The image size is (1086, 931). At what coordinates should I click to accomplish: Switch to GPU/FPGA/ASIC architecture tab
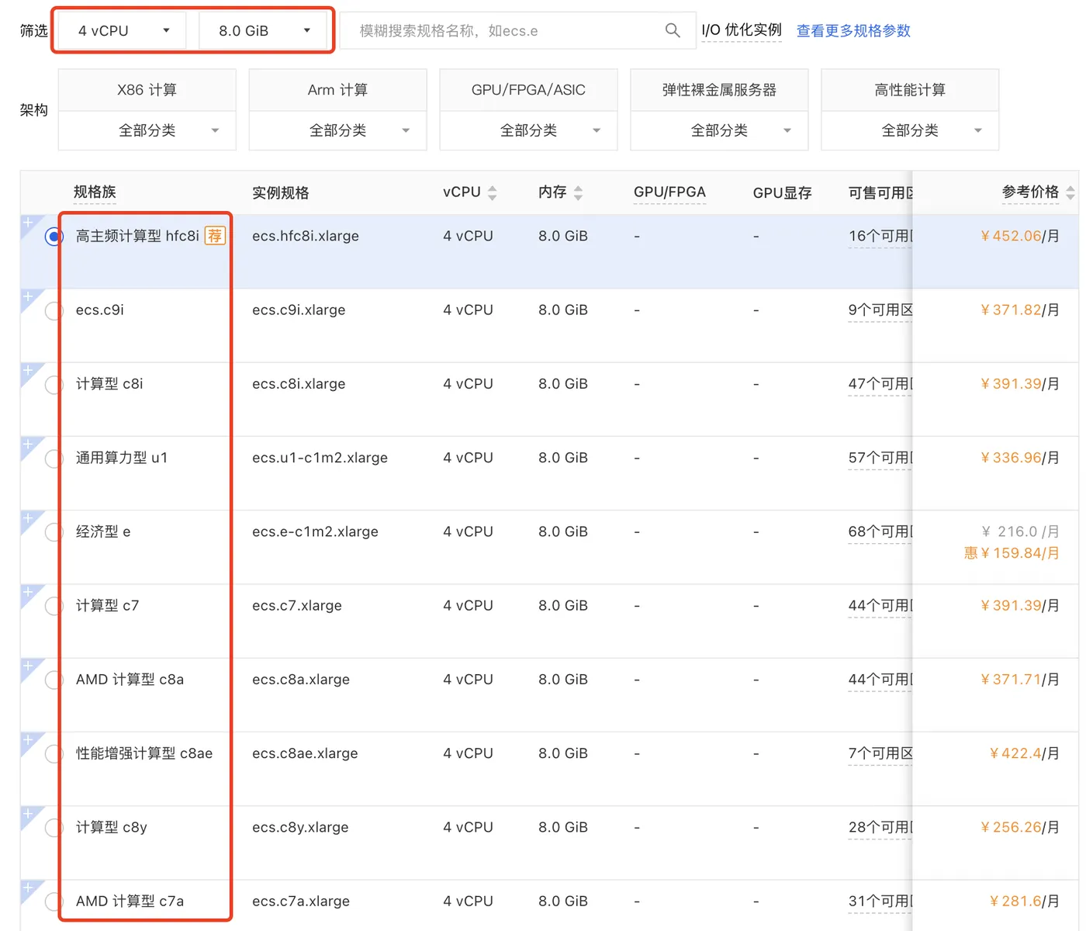[529, 90]
